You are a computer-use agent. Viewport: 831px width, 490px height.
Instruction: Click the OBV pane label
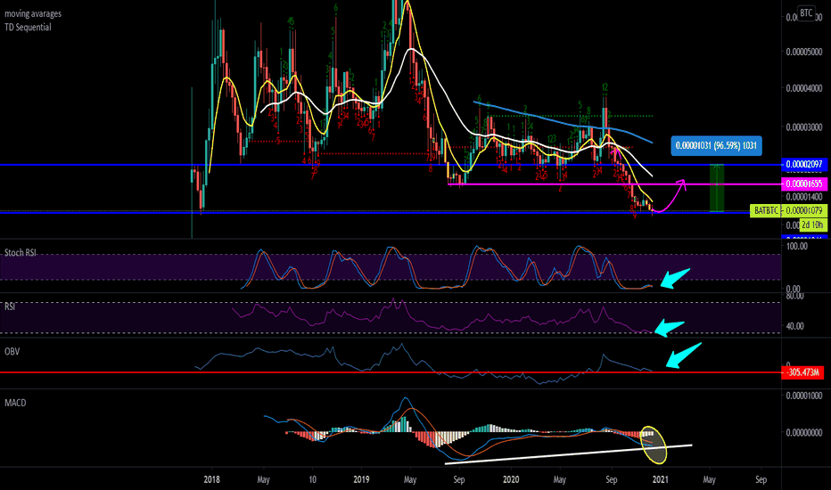[12, 351]
